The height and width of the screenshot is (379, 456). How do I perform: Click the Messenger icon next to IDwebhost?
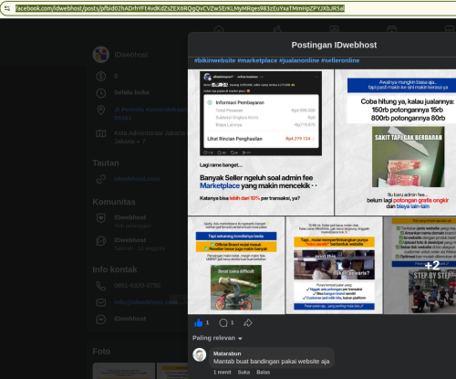click(x=101, y=319)
